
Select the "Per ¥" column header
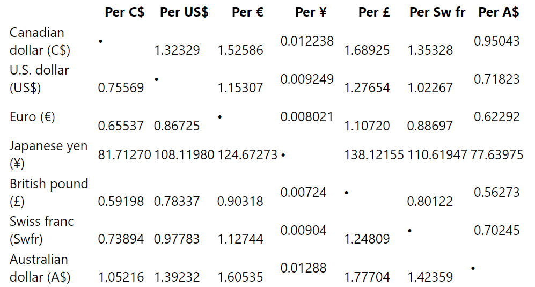pos(311,12)
